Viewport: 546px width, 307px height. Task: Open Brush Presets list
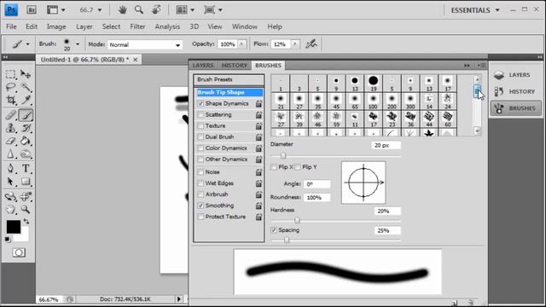tap(229, 79)
